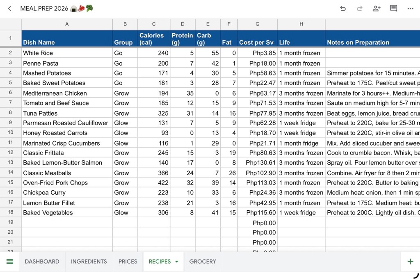The width and height of the screenshot is (420, 280).
Task: Select the Cost per Sv header cell
Action: pos(257,39)
